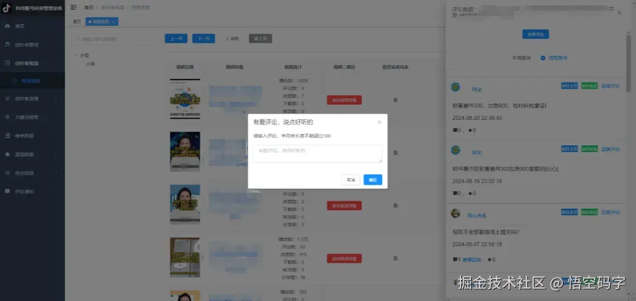Click the 热点视频 sidebar icon

[7, 173]
